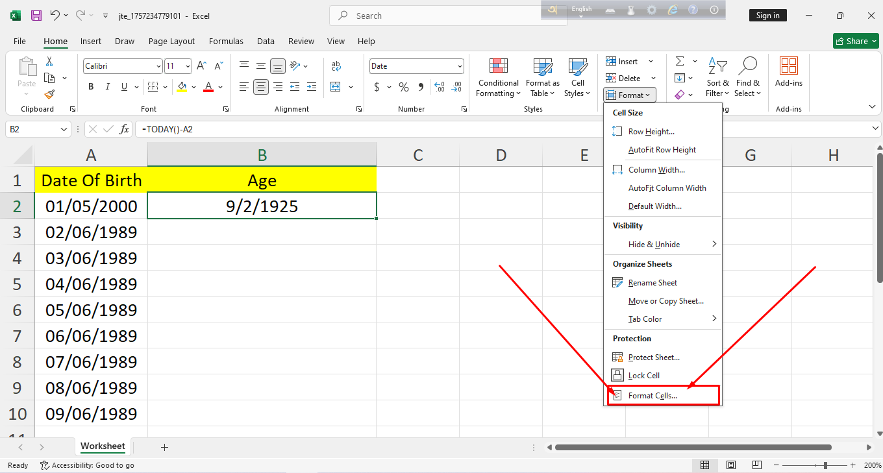This screenshot has width=883, height=473.
Task: Click the zoom slider in status bar
Action: coord(825,465)
